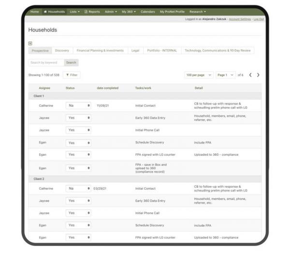Open the Filter button

(72, 75)
